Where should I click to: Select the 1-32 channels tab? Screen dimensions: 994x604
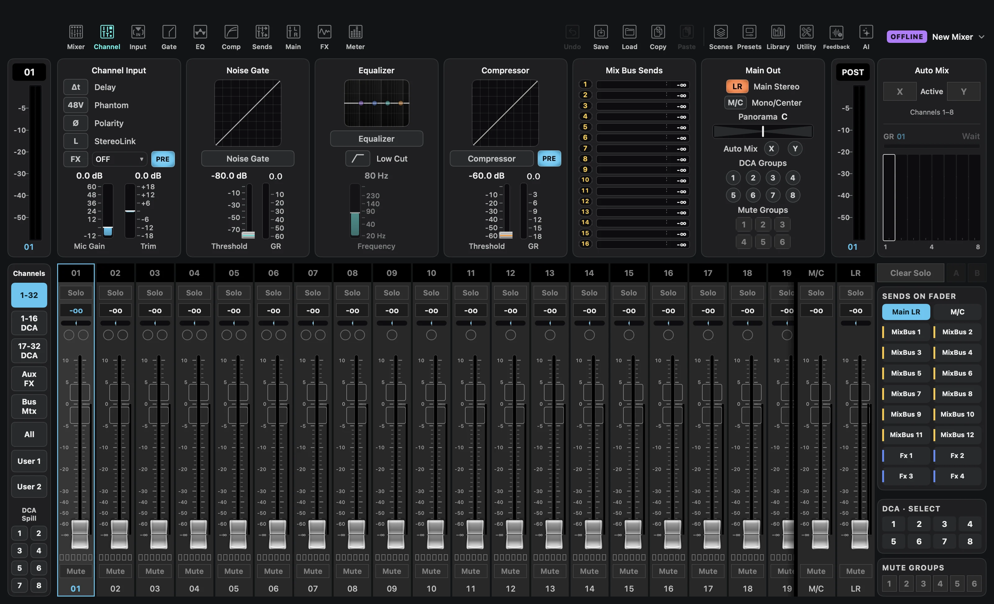point(29,295)
